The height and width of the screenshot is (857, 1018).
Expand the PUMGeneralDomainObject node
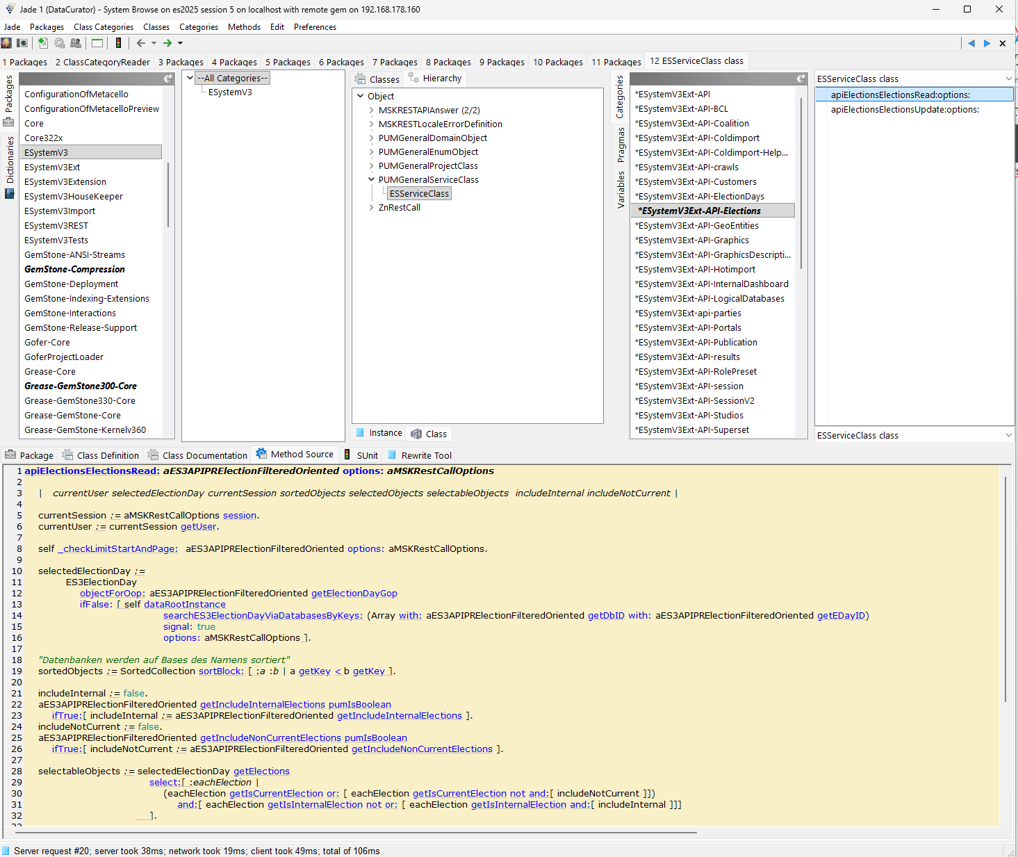(x=372, y=138)
